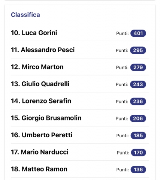Click the 401 points badge
The width and height of the screenshot is (160, 180).
[x=138, y=33]
